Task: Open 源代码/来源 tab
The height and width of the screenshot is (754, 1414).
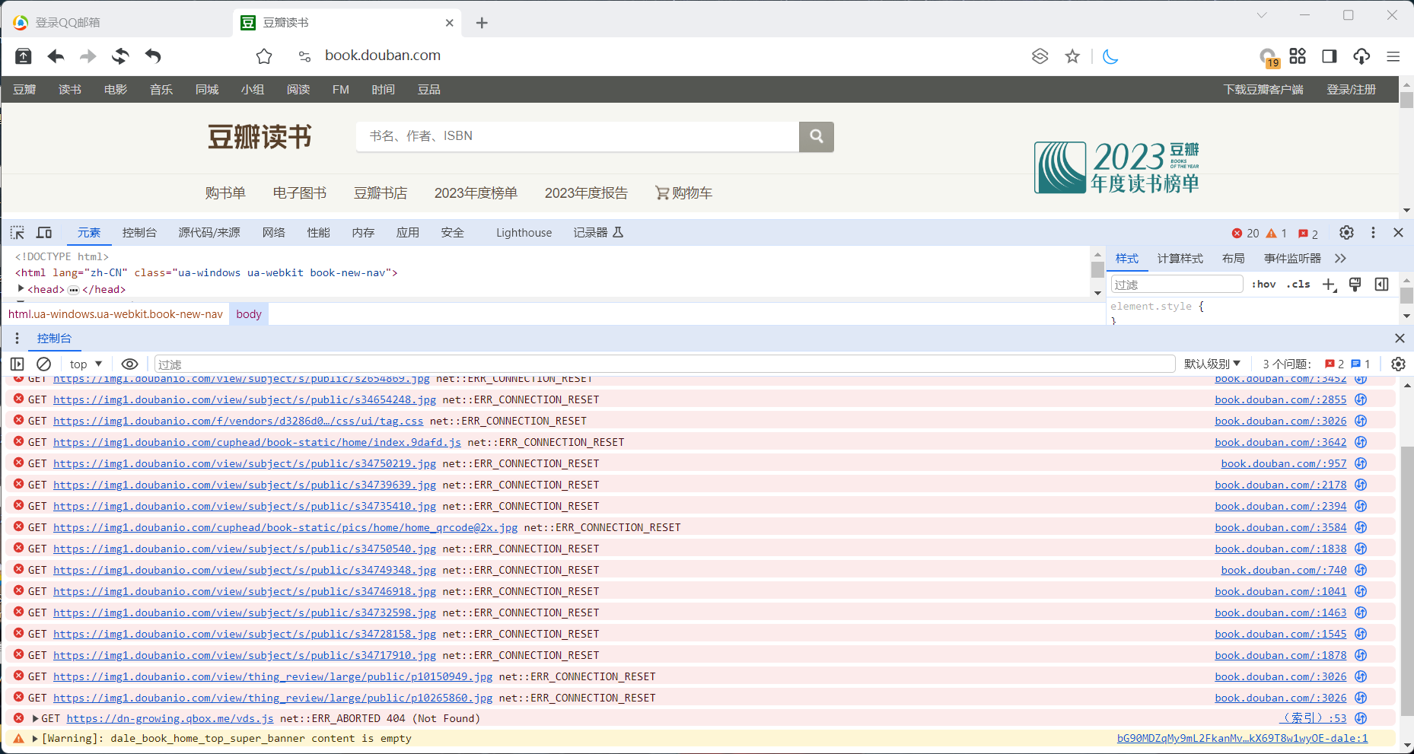Action: coord(209,233)
